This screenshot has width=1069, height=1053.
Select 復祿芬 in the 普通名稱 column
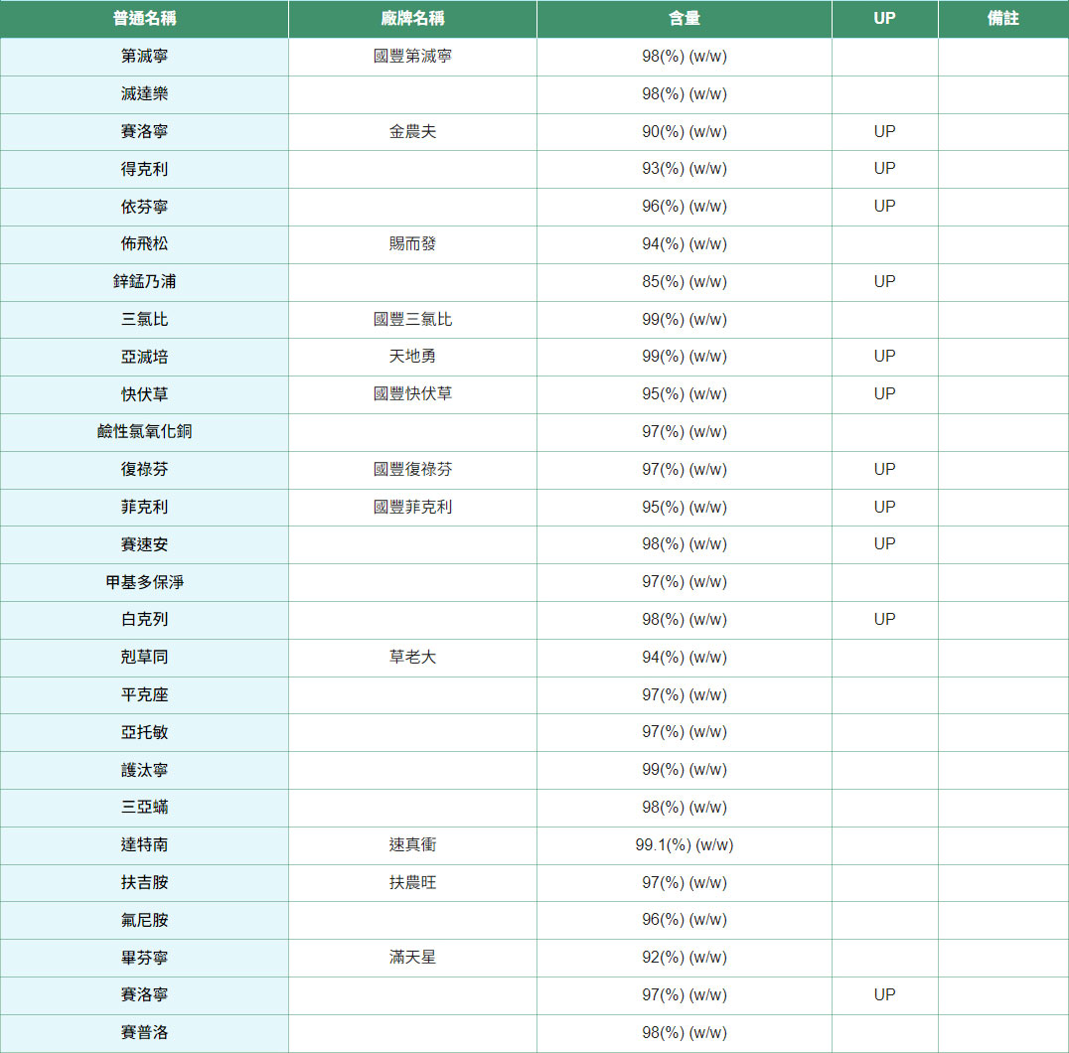(x=144, y=470)
